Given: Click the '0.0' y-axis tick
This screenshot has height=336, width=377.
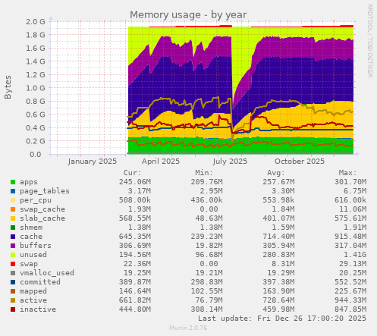Looking at the screenshot, I should tap(36, 154).
